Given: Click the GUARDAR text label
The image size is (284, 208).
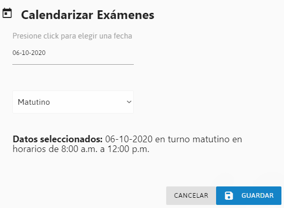Looking at the screenshot, I should 257,196.
